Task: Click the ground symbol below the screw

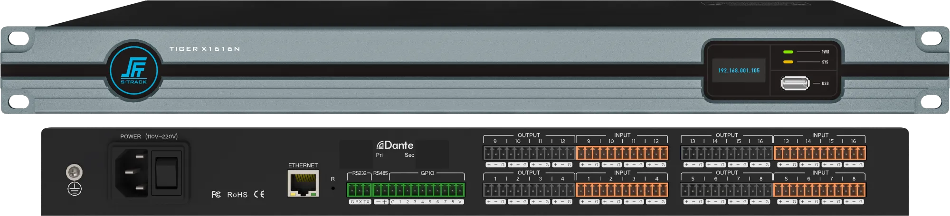Action: (x=75, y=189)
